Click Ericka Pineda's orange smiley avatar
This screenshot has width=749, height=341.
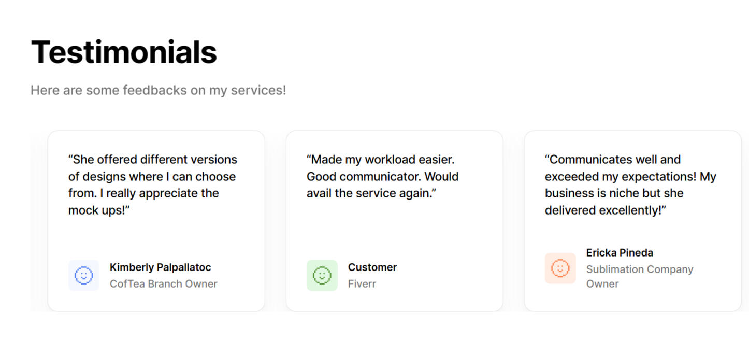pos(560,268)
